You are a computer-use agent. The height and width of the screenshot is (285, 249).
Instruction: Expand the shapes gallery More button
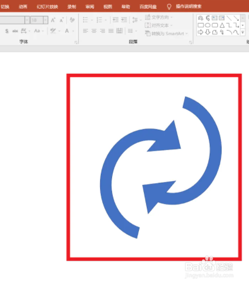[x=242, y=32]
